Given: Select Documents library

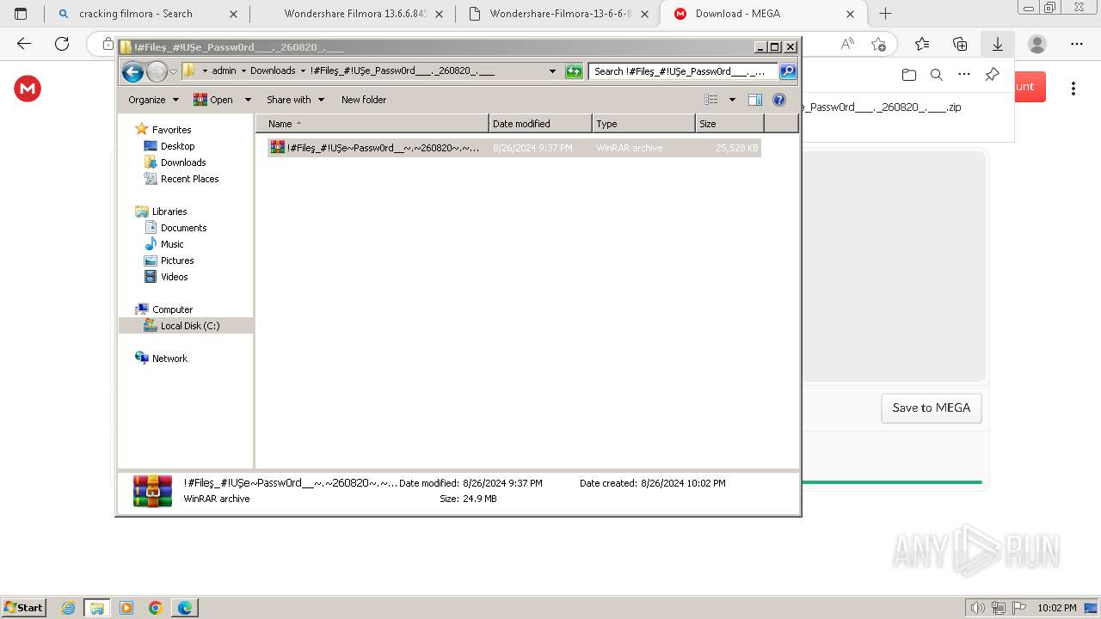Looking at the screenshot, I should pyautogui.click(x=183, y=228).
